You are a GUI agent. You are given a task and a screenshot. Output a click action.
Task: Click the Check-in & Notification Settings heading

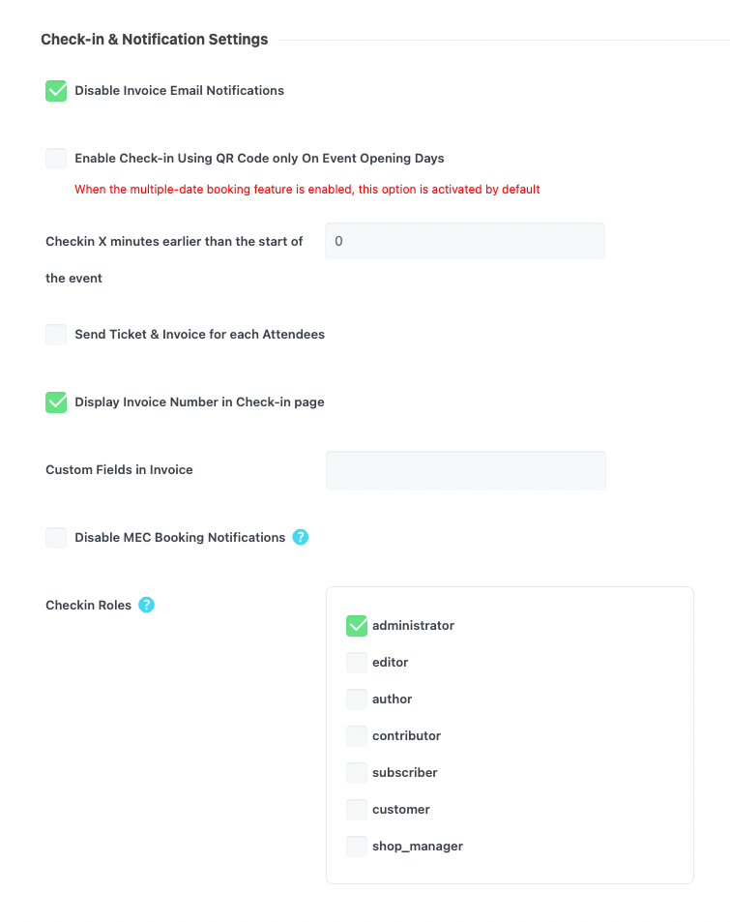154,39
